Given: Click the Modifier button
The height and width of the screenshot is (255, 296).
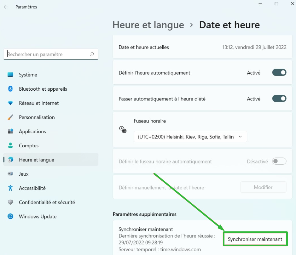Looking at the screenshot, I should click(263, 187).
